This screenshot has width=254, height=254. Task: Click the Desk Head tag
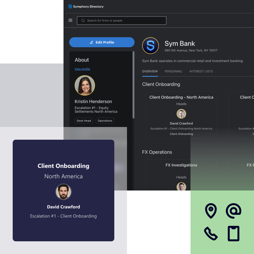[84, 121]
